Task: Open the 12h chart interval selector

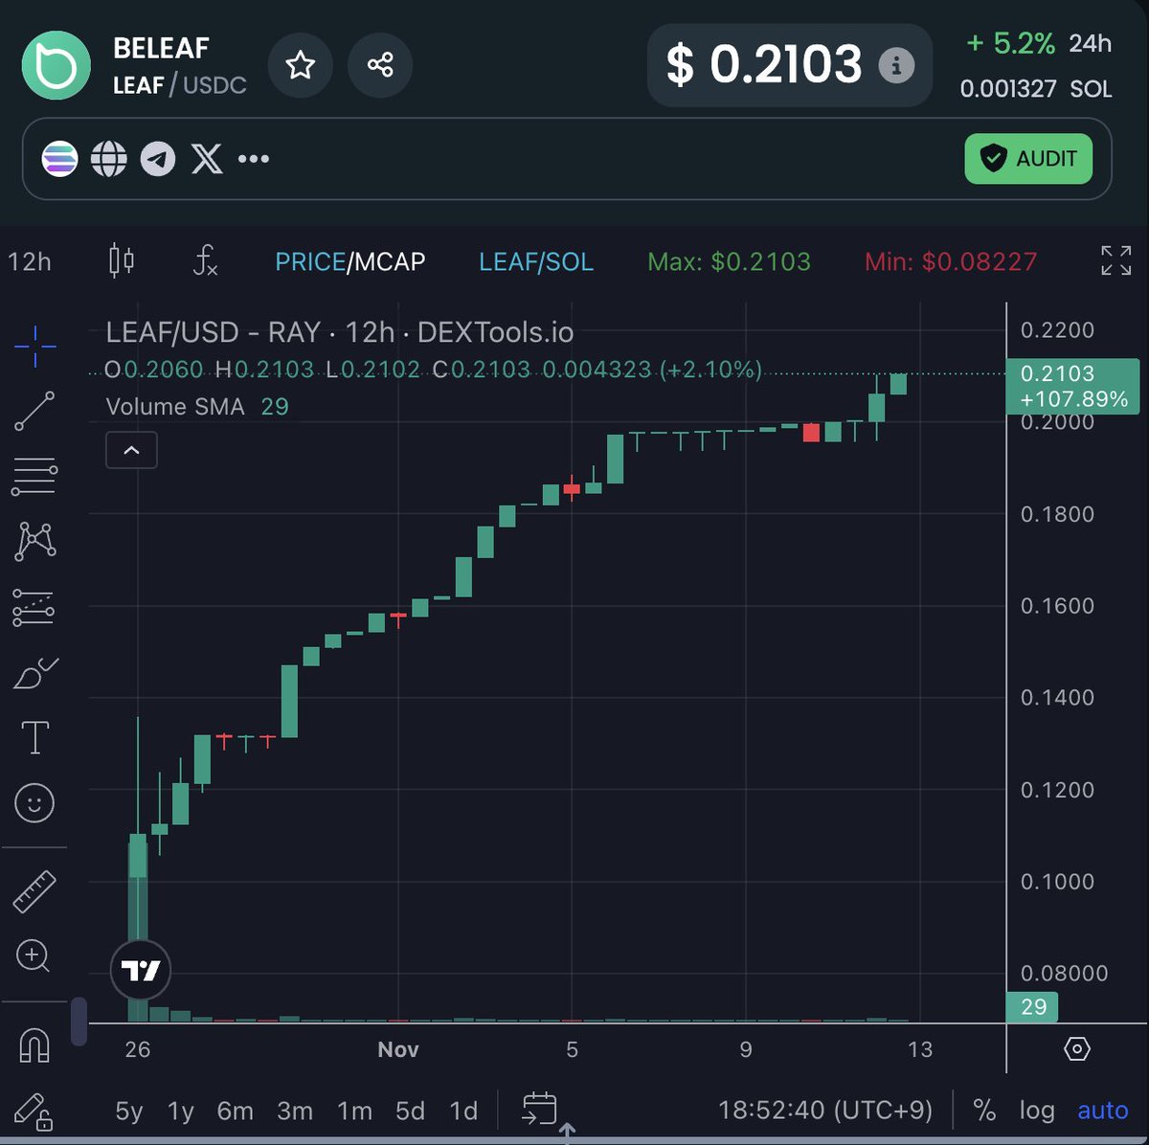Action: pos(30,261)
